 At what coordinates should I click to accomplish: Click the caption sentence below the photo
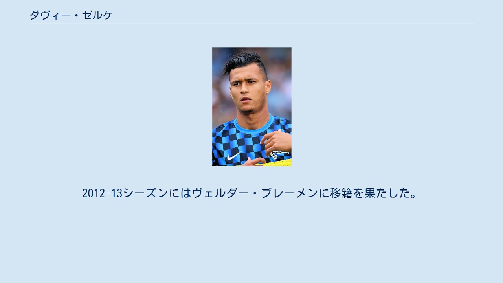pyautogui.click(x=249, y=193)
